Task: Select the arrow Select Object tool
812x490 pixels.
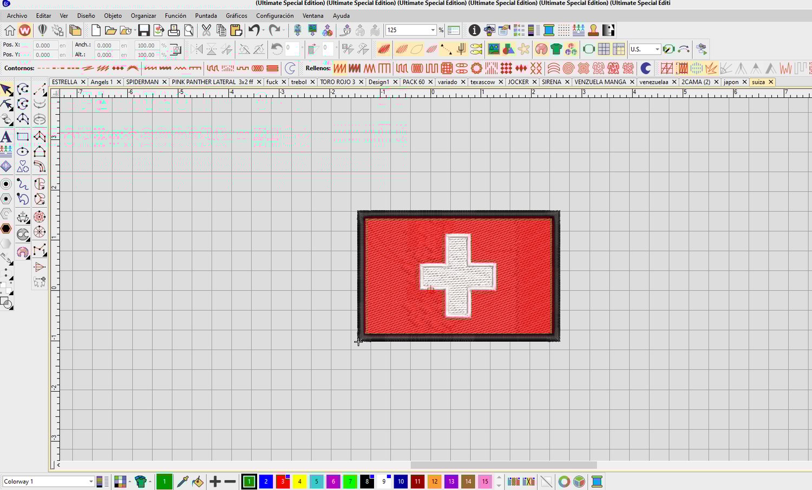Action: (x=6, y=89)
